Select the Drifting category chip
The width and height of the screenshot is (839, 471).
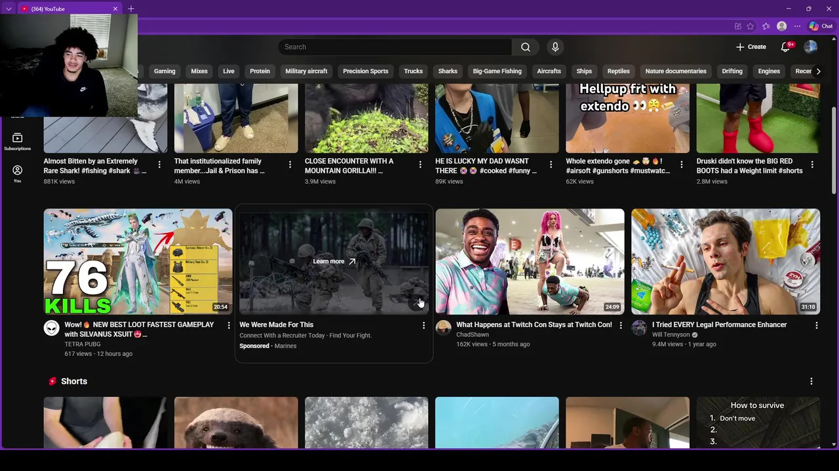(x=732, y=71)
